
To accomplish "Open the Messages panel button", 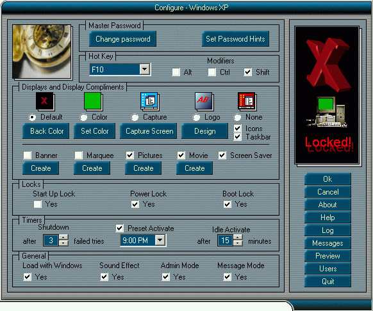I will (x=327, y=243).
